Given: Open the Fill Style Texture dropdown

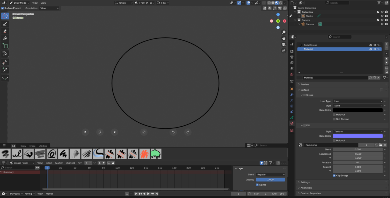Looking at the screenshot, I should (358, 131).
